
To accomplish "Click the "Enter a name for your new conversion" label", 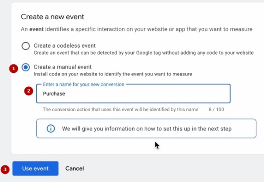I will [x=83, y=84].
